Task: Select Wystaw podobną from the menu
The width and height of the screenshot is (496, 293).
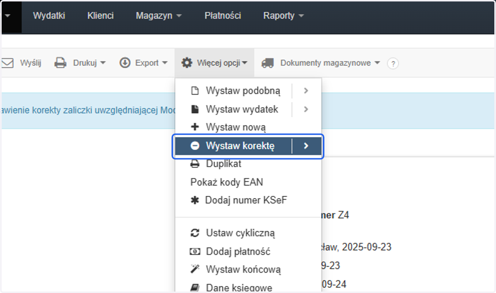Action: 243,91
